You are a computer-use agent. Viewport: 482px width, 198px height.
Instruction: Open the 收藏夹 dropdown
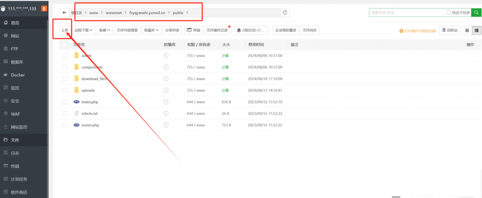pos(151,30)
